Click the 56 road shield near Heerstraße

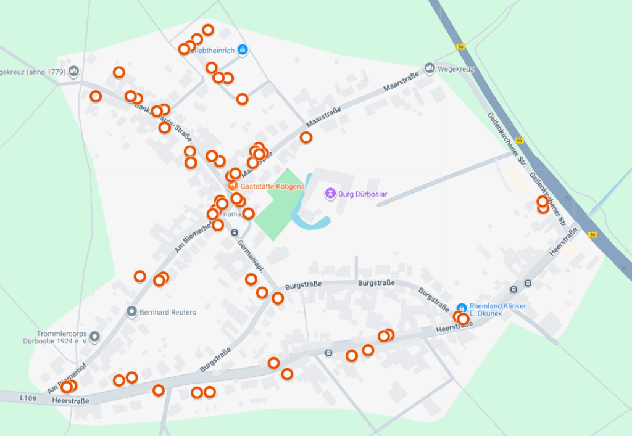coord(592,235)
